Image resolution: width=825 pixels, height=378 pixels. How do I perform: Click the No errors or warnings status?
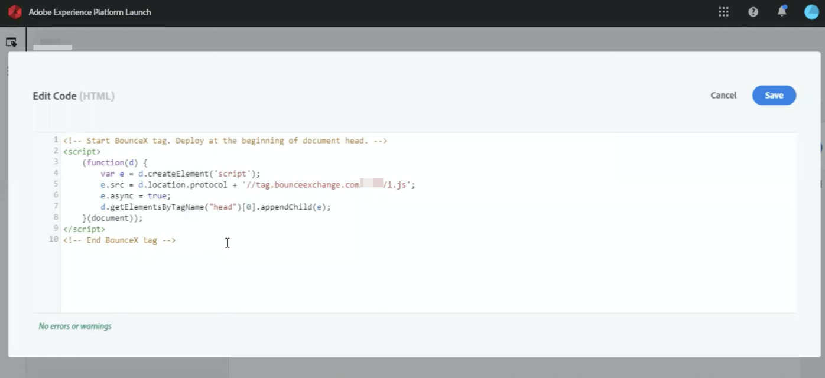[x=75, y=326]
